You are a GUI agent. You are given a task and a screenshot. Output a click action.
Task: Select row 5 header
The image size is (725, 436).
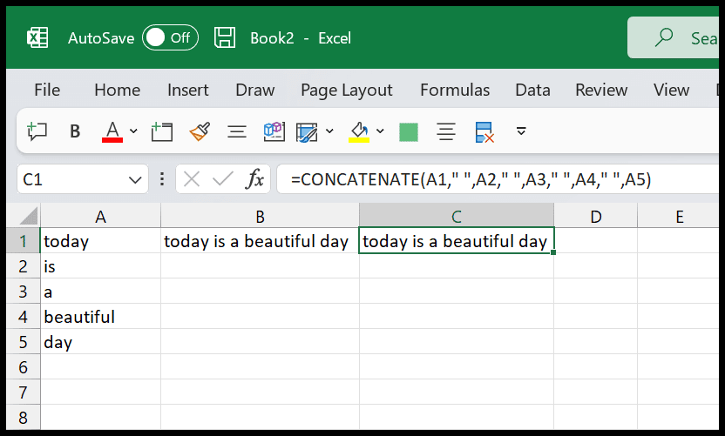coord(24,342)
